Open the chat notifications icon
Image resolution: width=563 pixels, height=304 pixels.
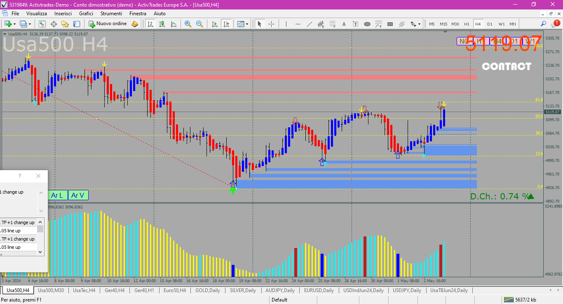coord(556,23)
